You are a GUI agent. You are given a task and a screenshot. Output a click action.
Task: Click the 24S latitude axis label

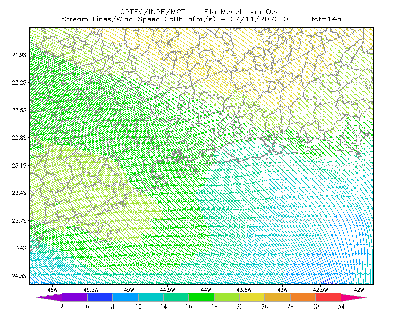click(22, 248)
